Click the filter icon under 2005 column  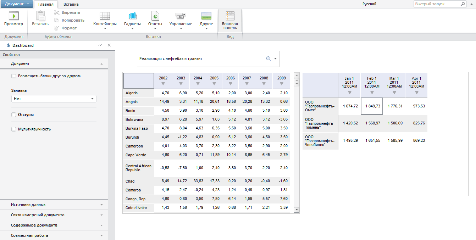coord(214,84)
